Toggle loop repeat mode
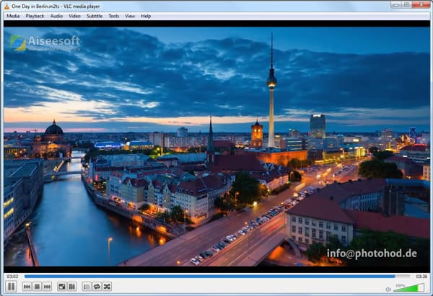The width and height of the screenshot is (433, 296). pyautogui.click(x=97, y=287)
